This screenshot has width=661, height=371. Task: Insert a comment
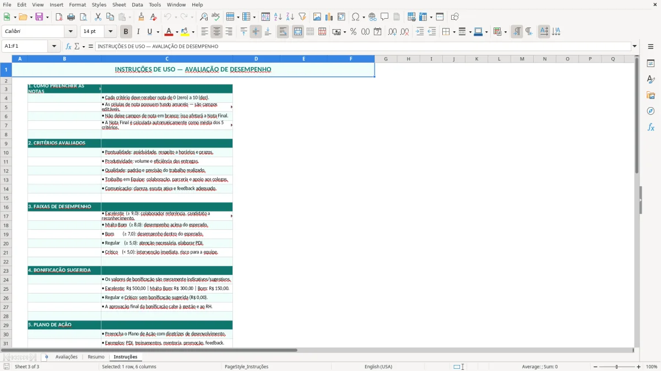click(385, 17)
